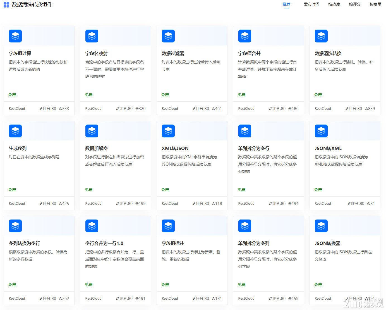The height and width of the screenshot is (310, 386).
Task: Click the 多行合并为一行1.0 card's blue layer icon
Action: click(x=92, y=226)
